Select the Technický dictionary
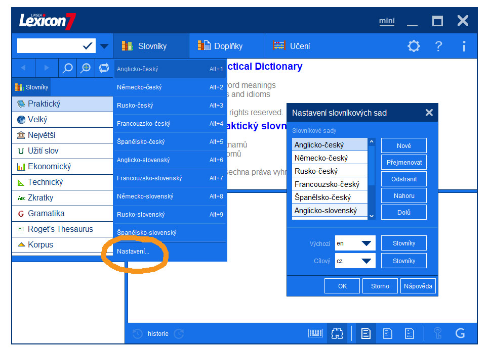Viewport: 489px width, 350px height. [62, 182]
